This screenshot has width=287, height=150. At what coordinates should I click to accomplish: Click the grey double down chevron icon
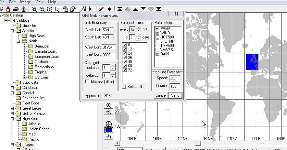coord(151,9)
